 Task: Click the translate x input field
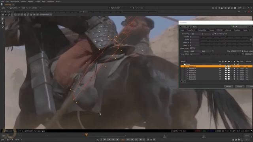pyautogui.click(x=195, y=34)
